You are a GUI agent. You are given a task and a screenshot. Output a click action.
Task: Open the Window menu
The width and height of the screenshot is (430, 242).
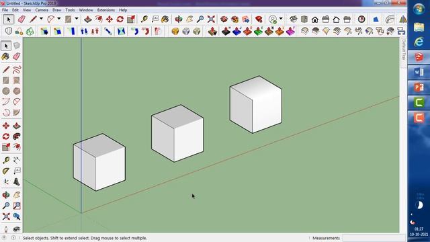pos(86,10)
